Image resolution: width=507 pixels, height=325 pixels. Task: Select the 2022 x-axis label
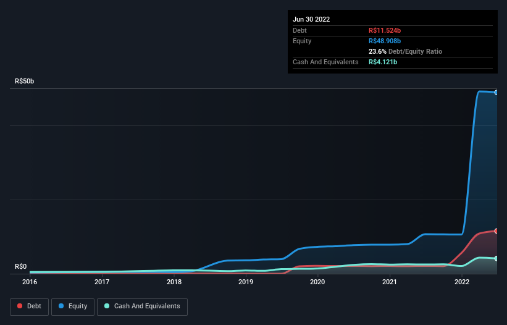point(462,282)
